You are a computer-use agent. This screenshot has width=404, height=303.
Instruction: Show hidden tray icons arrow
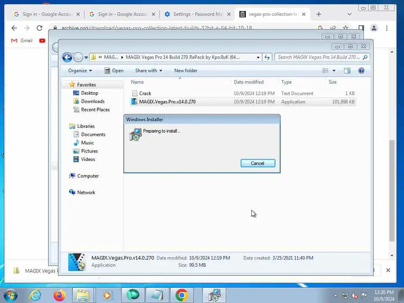tap(335, 296)
